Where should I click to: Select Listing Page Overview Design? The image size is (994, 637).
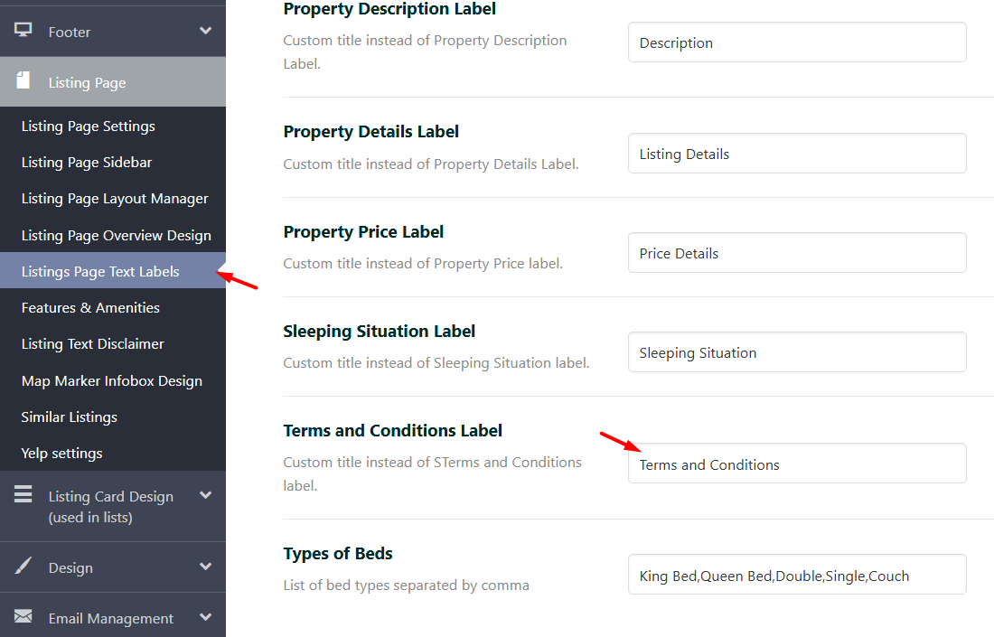(x=116, y=236)
